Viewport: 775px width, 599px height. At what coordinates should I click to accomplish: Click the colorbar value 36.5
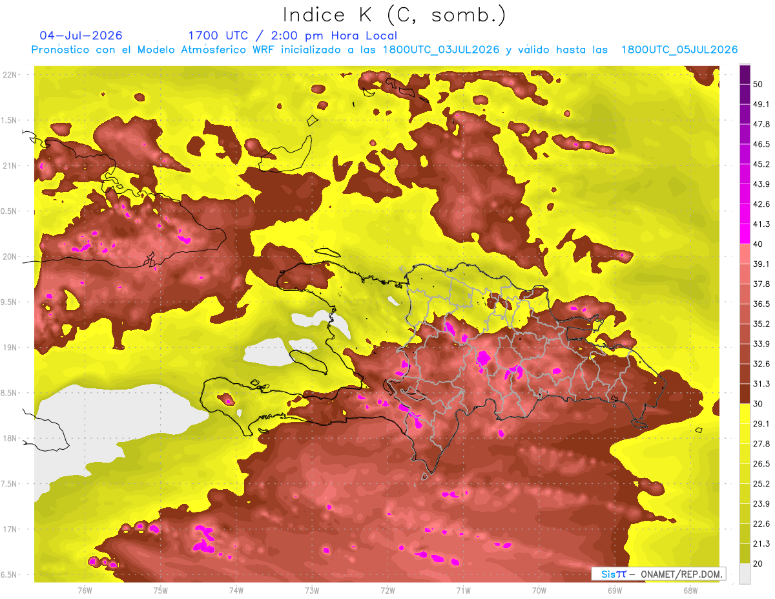click(x=761, y=304)
